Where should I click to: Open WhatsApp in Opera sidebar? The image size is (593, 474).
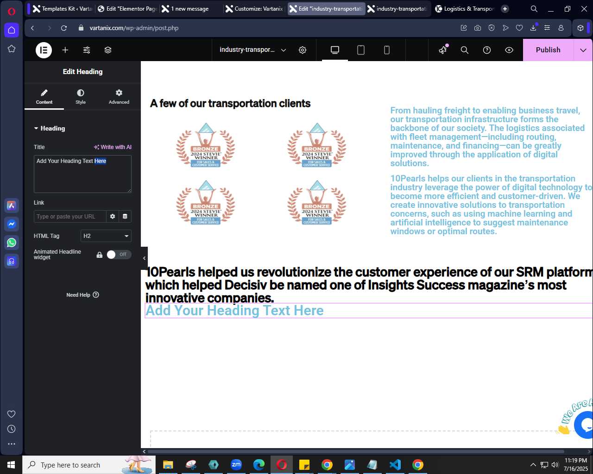pos(12,243)
